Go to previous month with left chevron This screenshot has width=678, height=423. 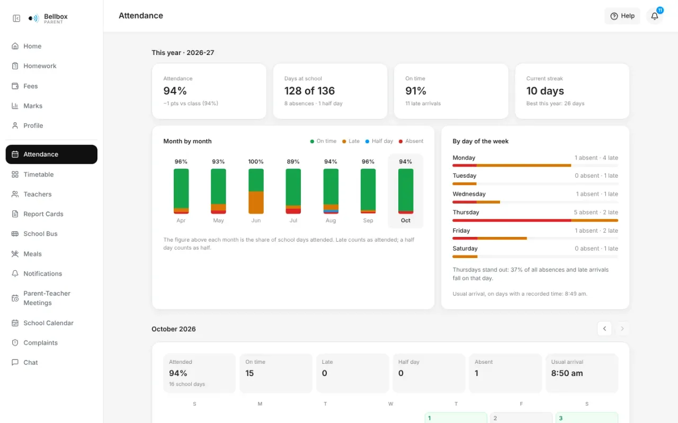604,328
